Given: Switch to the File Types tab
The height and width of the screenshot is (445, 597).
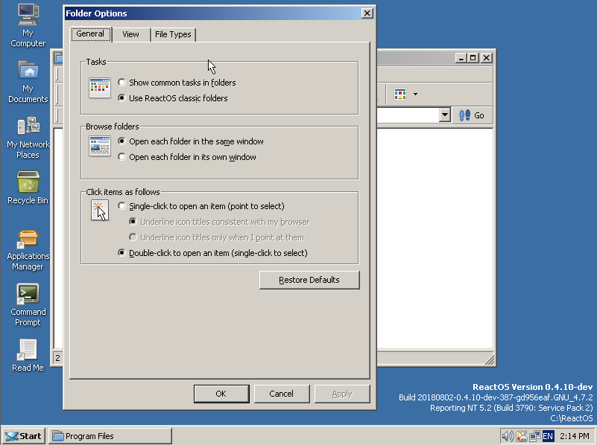Looking at the screenshot, I should (x=173, y=34).
